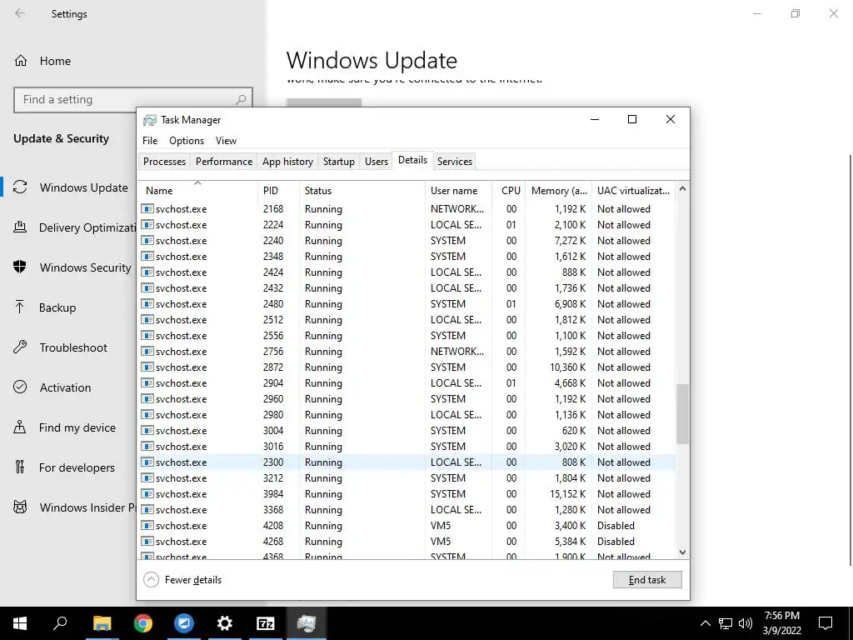Open the notification center icon
The width and height of the screenshot is (853, 640).
click(x=826, y=623)
